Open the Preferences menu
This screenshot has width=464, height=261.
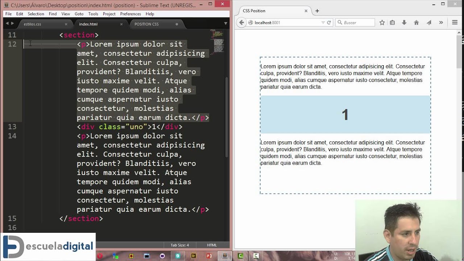click(x=130, y=14)
